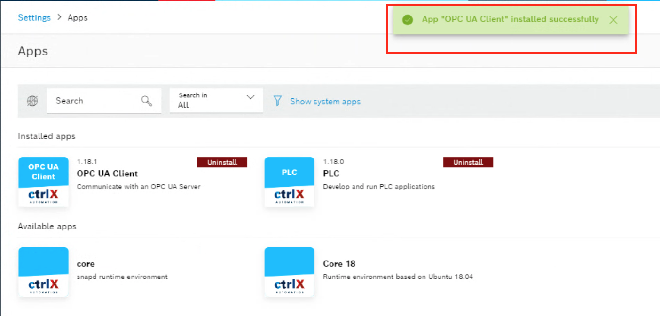The image size is (660, 316).
Task: Click the 'core' app name
Action: [x=86, y=264]
